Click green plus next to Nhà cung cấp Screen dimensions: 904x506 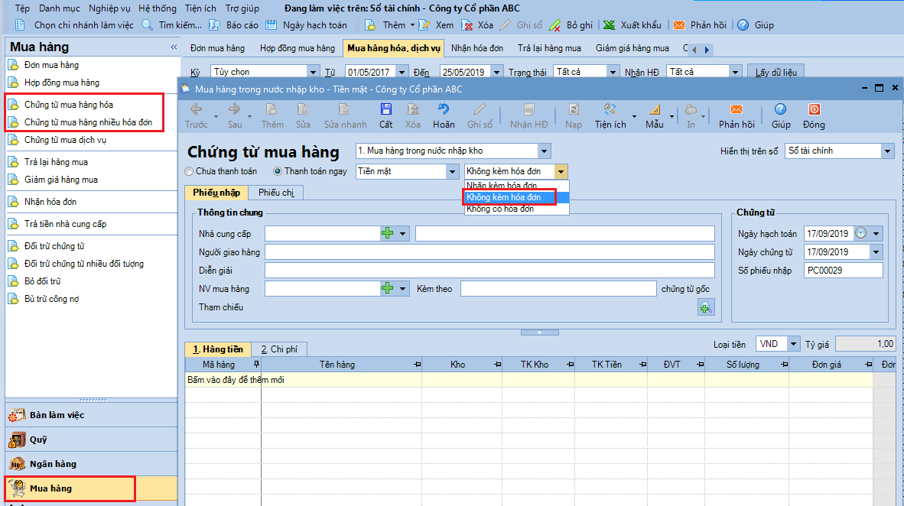[x=388, y=233]
